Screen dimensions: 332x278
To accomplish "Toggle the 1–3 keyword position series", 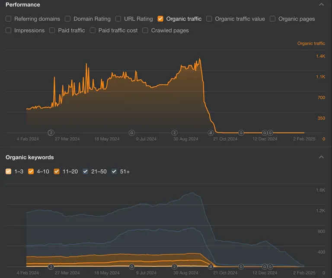I will point(9,171).
